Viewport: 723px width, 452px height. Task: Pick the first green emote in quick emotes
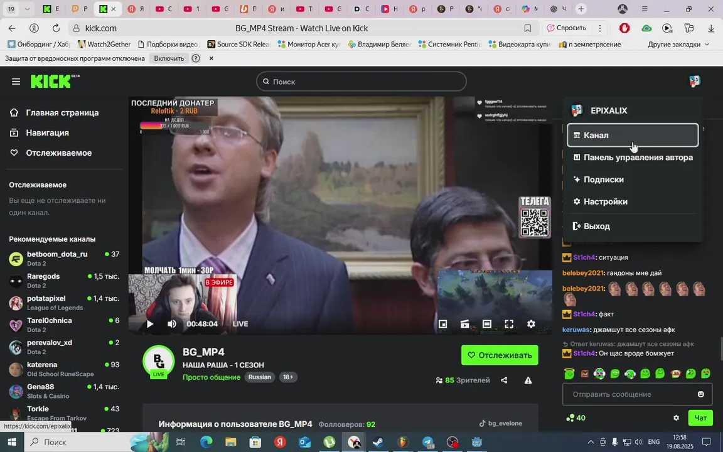569,373
